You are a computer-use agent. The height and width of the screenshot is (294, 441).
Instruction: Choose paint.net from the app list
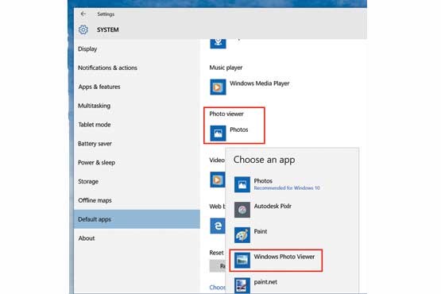click(x=292, y=284)
